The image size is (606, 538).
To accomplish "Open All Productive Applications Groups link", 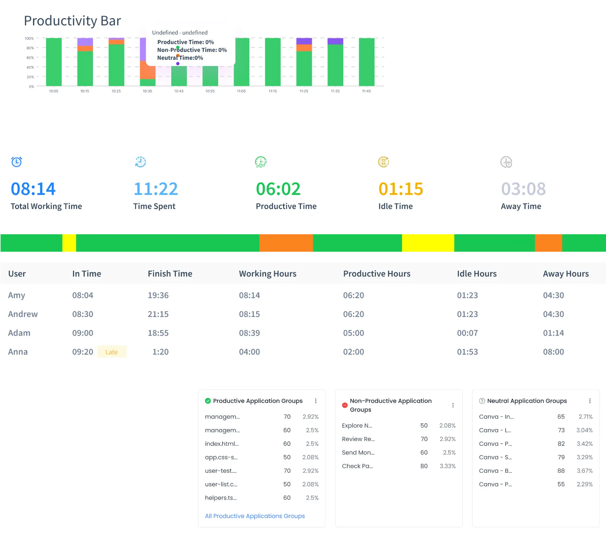I will click(255, 516).
